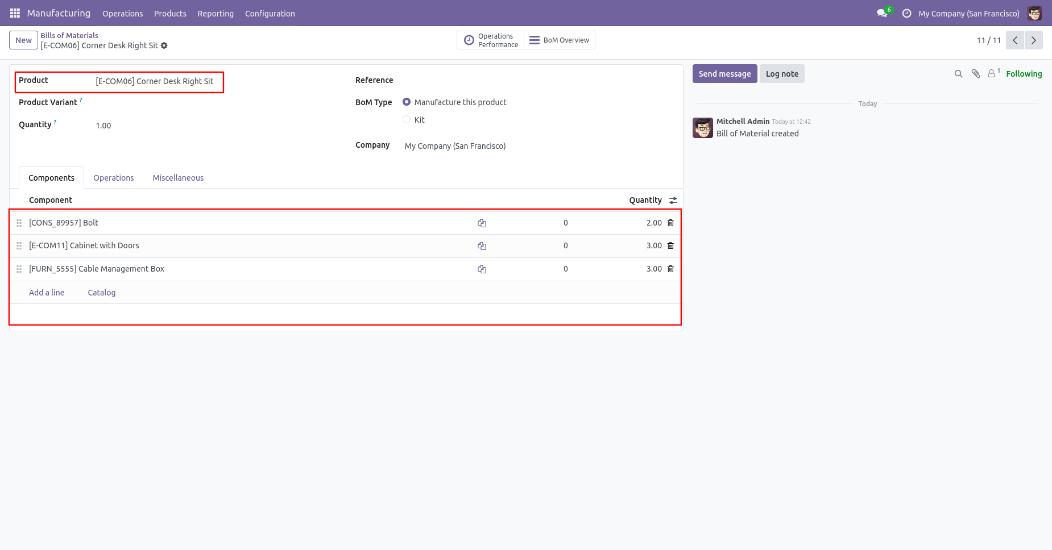Switch to the Operations tab
The image size is (1052, 550).
(114, 178)
